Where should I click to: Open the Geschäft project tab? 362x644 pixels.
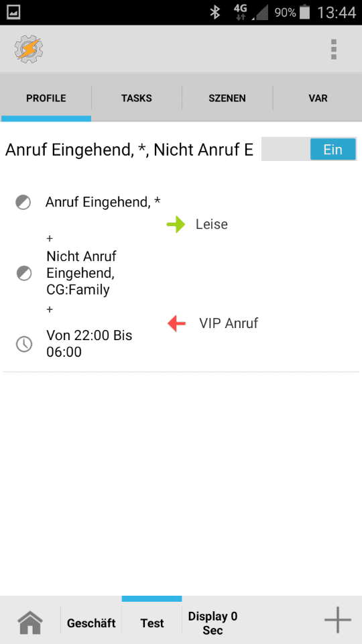(91, 623)
